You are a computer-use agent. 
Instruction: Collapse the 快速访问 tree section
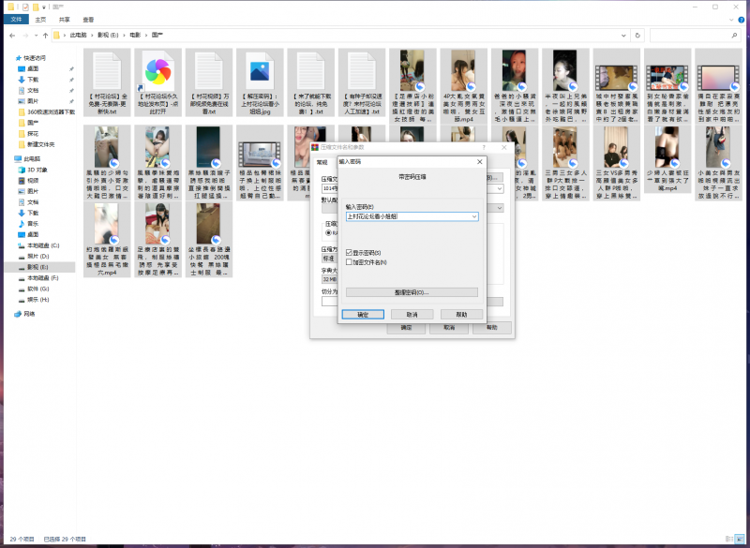coord(8,57)
